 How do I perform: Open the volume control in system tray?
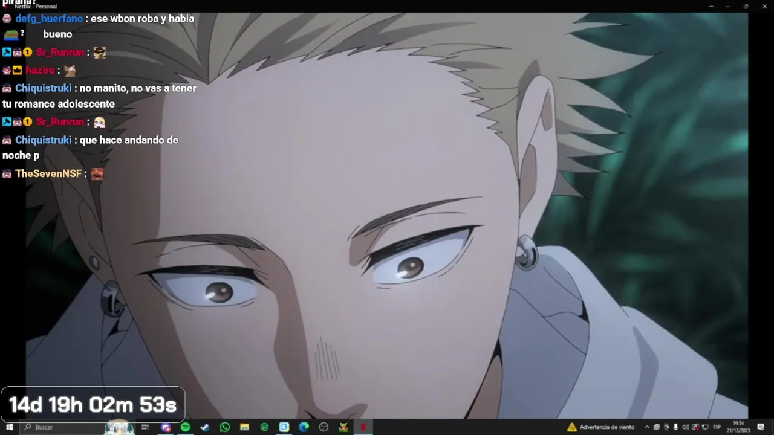click(685, 427)
